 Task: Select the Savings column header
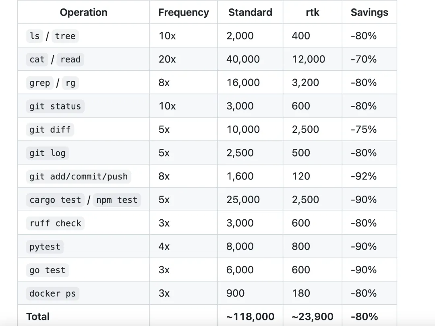[x=369, y=12]
